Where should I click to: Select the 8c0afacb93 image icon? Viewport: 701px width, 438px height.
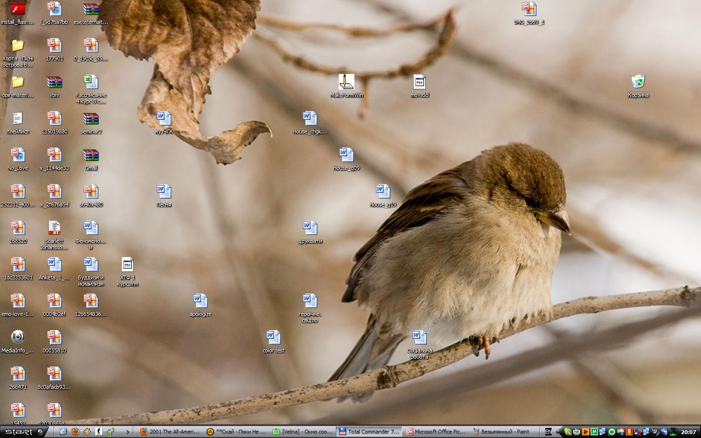coord(55,378)
